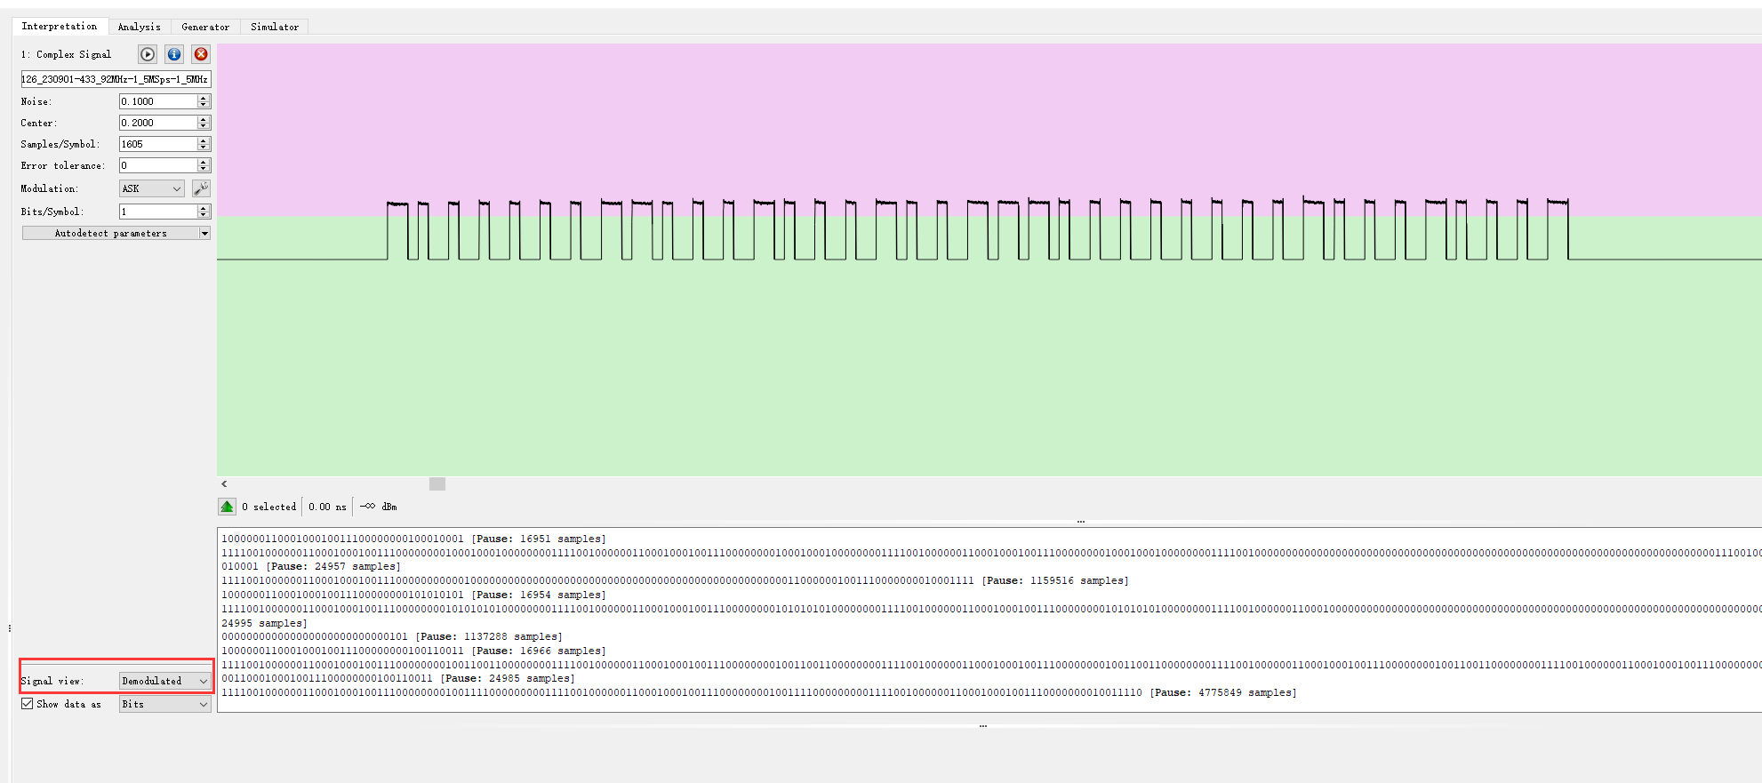Click the '1: Complex Signal' label
The image size is (1762, 783).
tap(67, 54)
